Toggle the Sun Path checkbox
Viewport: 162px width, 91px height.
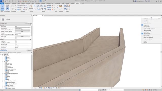point(16,38)
